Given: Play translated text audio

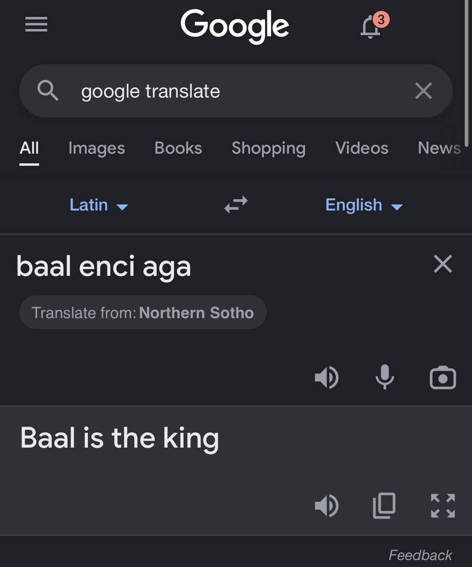Looking at the screenshot, I should point(327,505).
